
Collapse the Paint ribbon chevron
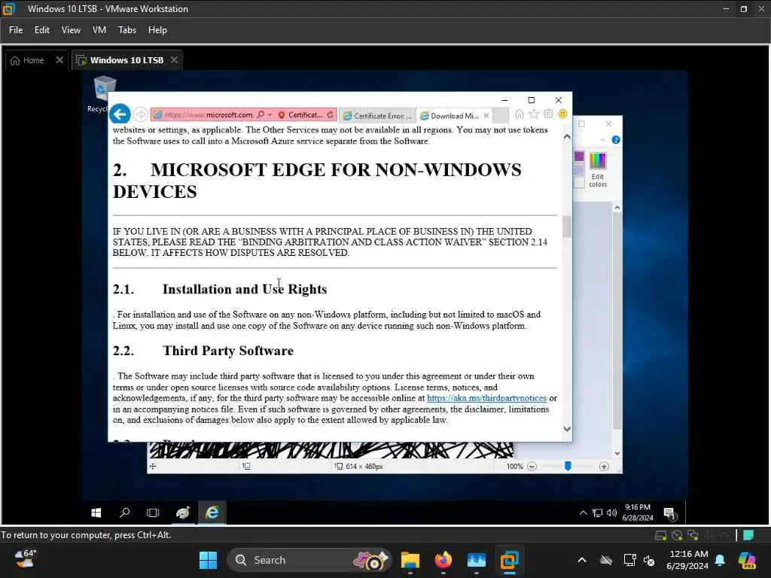coord(603,141)
